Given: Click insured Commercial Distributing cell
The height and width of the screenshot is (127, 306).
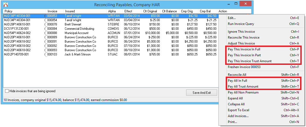Looking at the screenshot, I should click(79, 29).
